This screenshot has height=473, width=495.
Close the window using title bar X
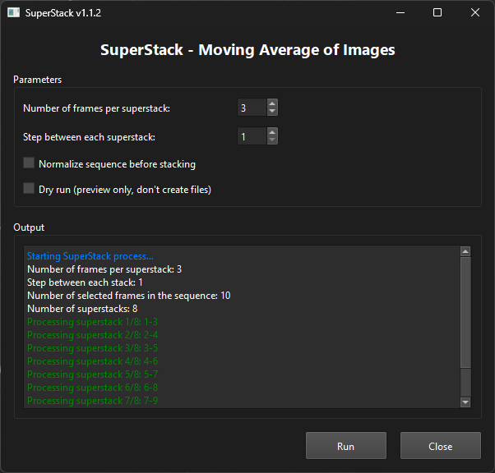pos(475,13)
